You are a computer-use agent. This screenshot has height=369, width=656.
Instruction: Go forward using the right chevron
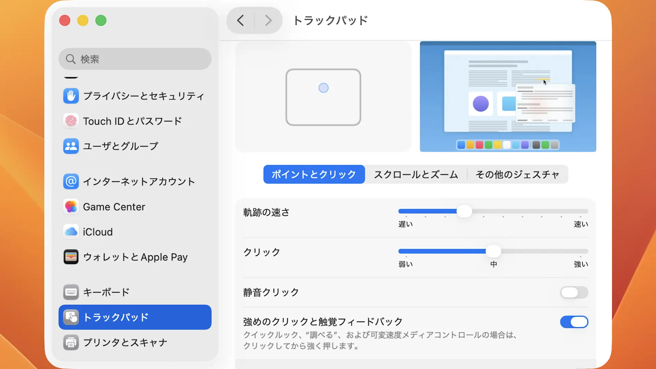tap(269, 20)
